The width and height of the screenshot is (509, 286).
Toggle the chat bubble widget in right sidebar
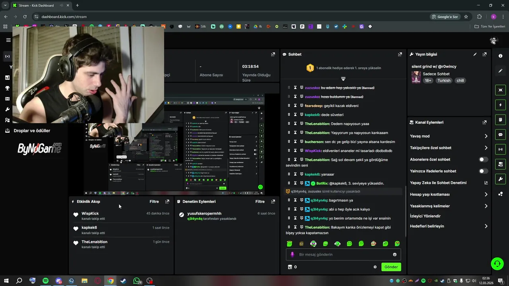tap(500, 135)
